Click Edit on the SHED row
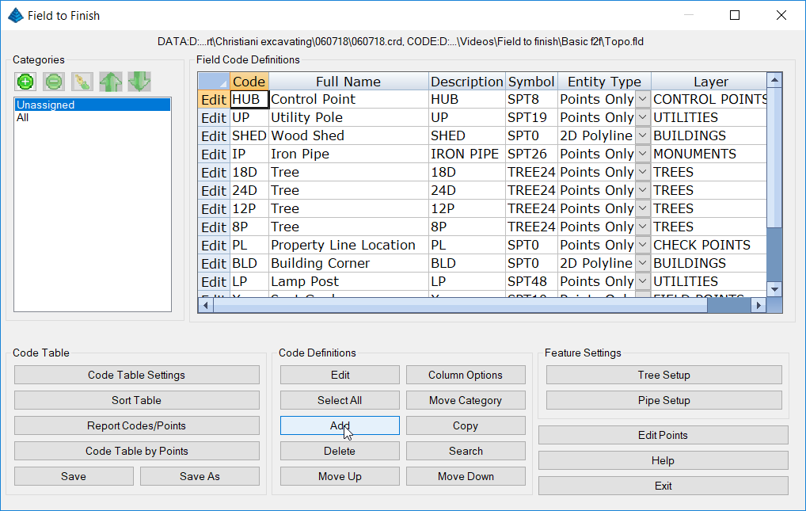 214,135
